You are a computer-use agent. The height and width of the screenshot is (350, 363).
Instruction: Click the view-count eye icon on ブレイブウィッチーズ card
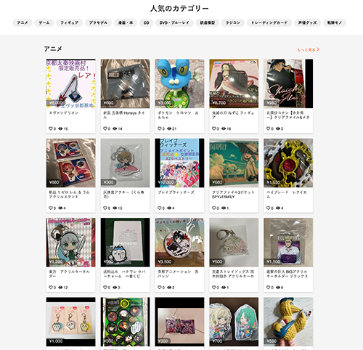[x=169, y=208]
